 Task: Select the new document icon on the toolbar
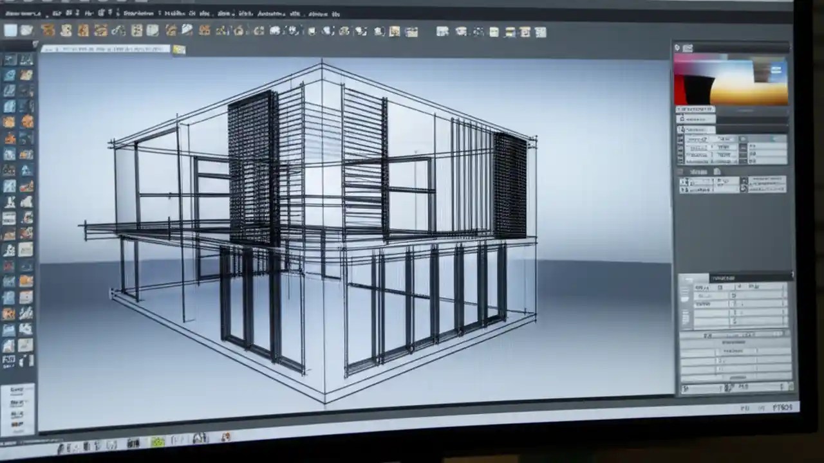(x=10, y=30)
